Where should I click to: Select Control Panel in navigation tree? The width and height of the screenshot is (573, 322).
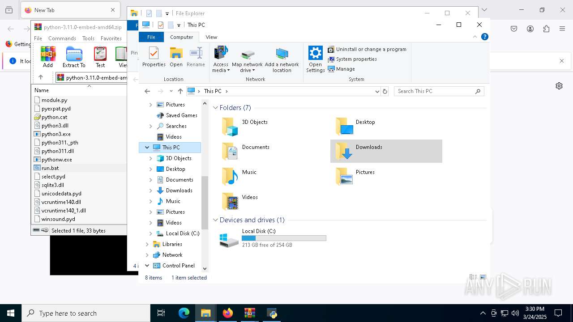tap(174, 266)
